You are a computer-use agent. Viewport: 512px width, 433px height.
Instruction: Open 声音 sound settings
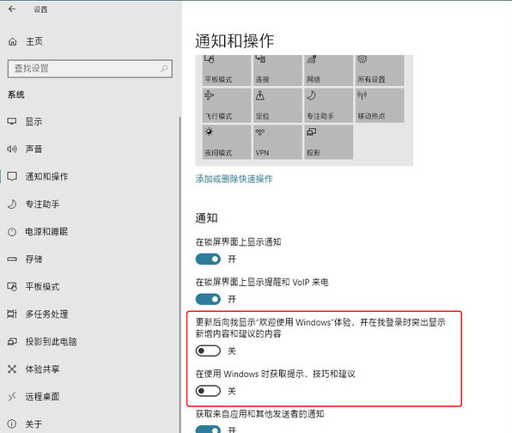point(90,149)
